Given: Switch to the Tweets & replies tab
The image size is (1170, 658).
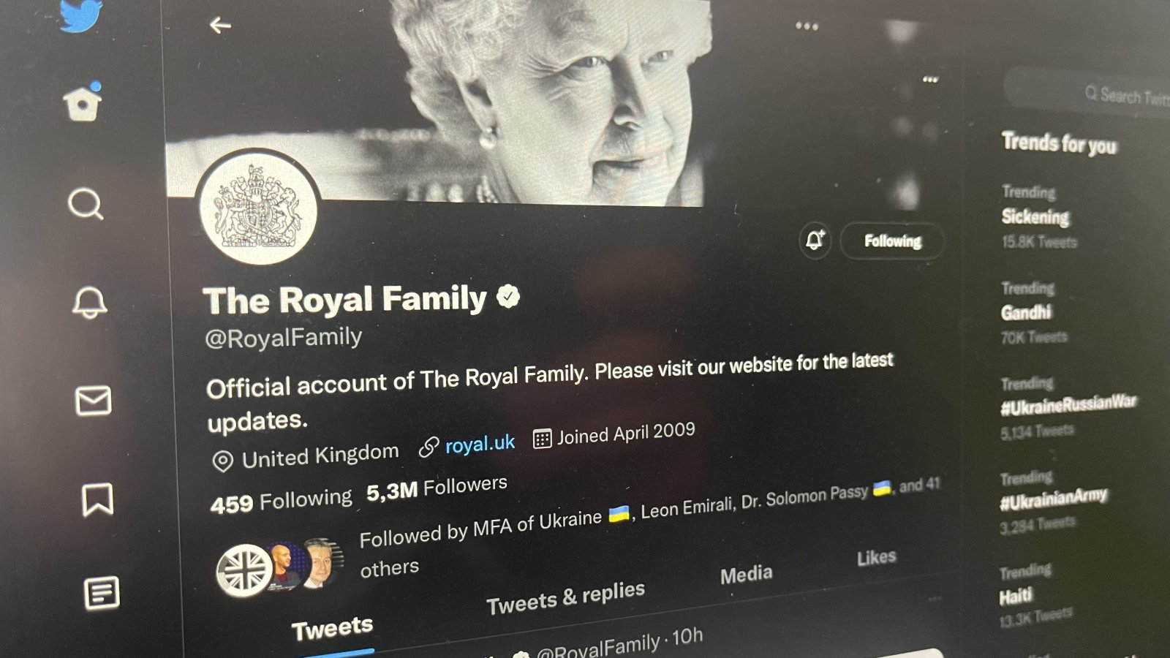Looking at the screenshot, I should coord(565,598).
